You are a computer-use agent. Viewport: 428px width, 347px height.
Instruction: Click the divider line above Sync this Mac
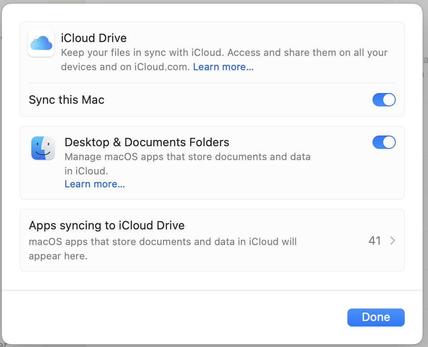(x=212, y=83)
